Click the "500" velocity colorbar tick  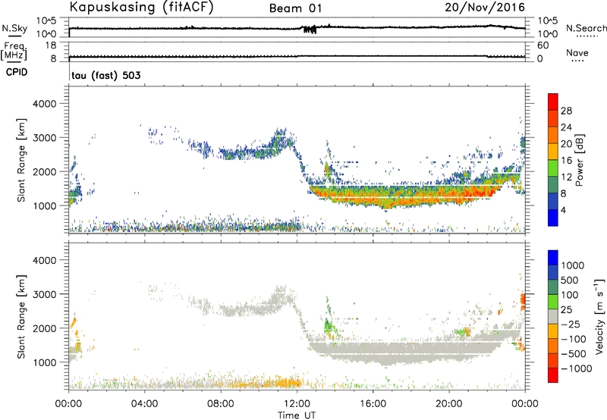click(571, 281)
